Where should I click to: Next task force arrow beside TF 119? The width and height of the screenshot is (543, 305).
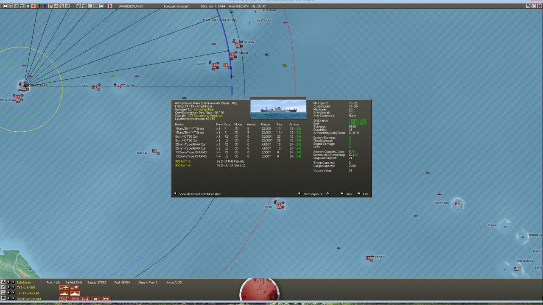coord(13,293)
